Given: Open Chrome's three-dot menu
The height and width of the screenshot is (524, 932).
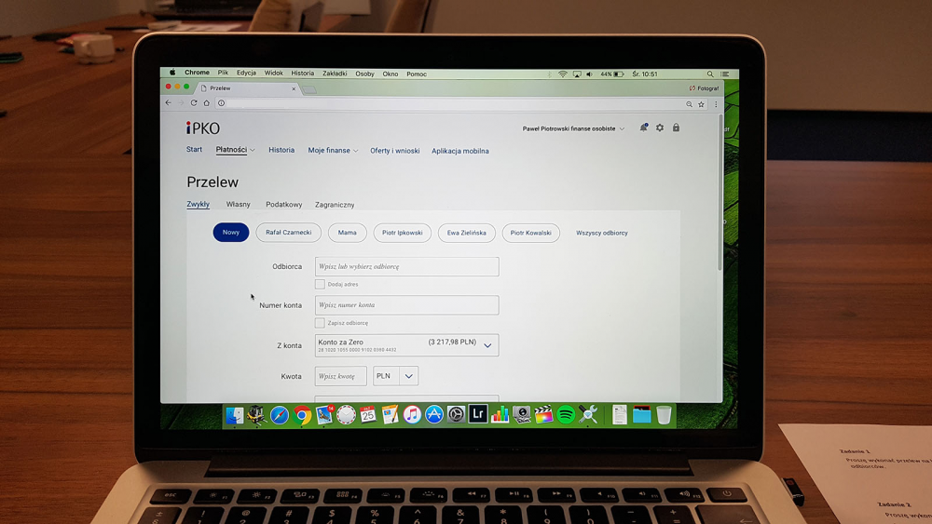Looking at the screenshot, I should 716,104.
